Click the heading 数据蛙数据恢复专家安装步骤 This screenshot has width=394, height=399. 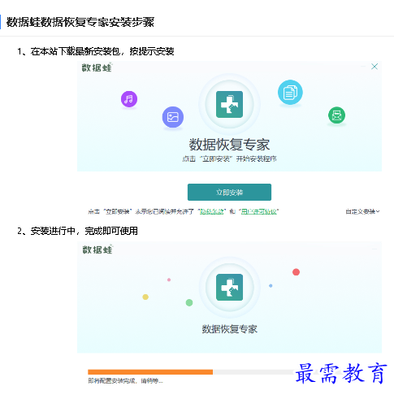pyautogui.click(x=80, y=22)
